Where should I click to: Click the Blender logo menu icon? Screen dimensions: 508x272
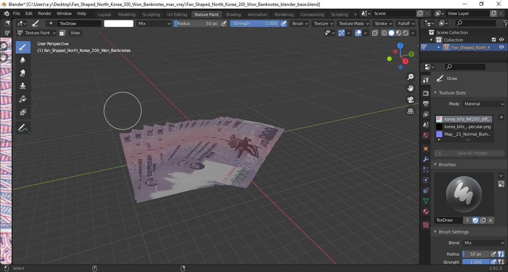click(x=6, y=13)
